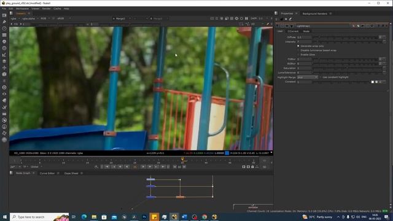Open the Highlight Merge plus dropdown

[308, 77]
